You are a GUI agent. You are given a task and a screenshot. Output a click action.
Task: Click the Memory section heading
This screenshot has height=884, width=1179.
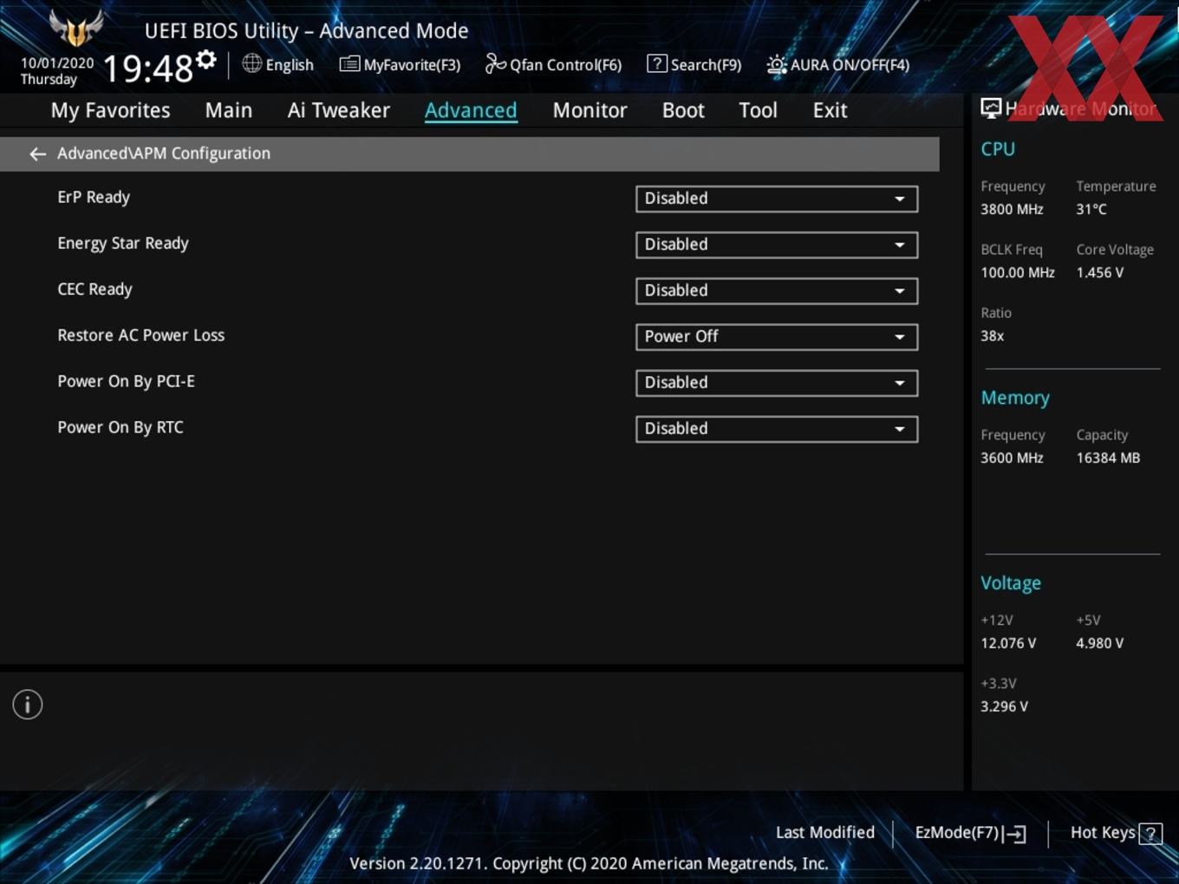click(1015, 398)
